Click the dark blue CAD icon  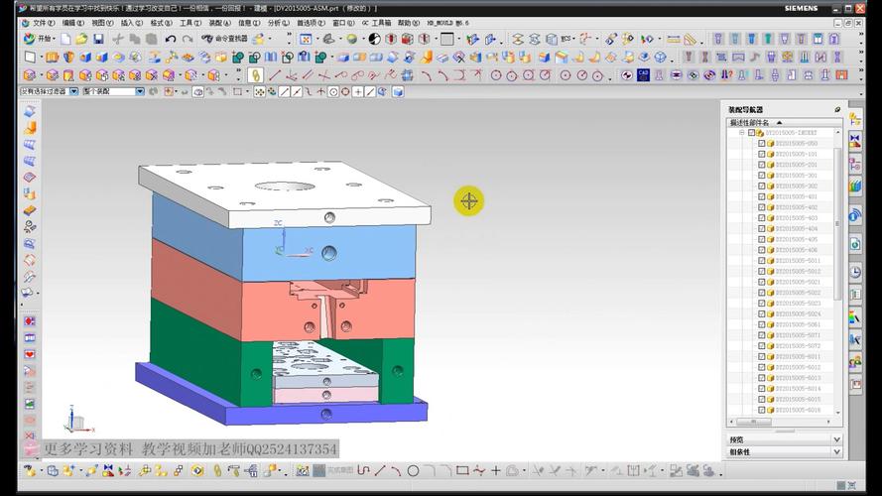pos(643,75)
